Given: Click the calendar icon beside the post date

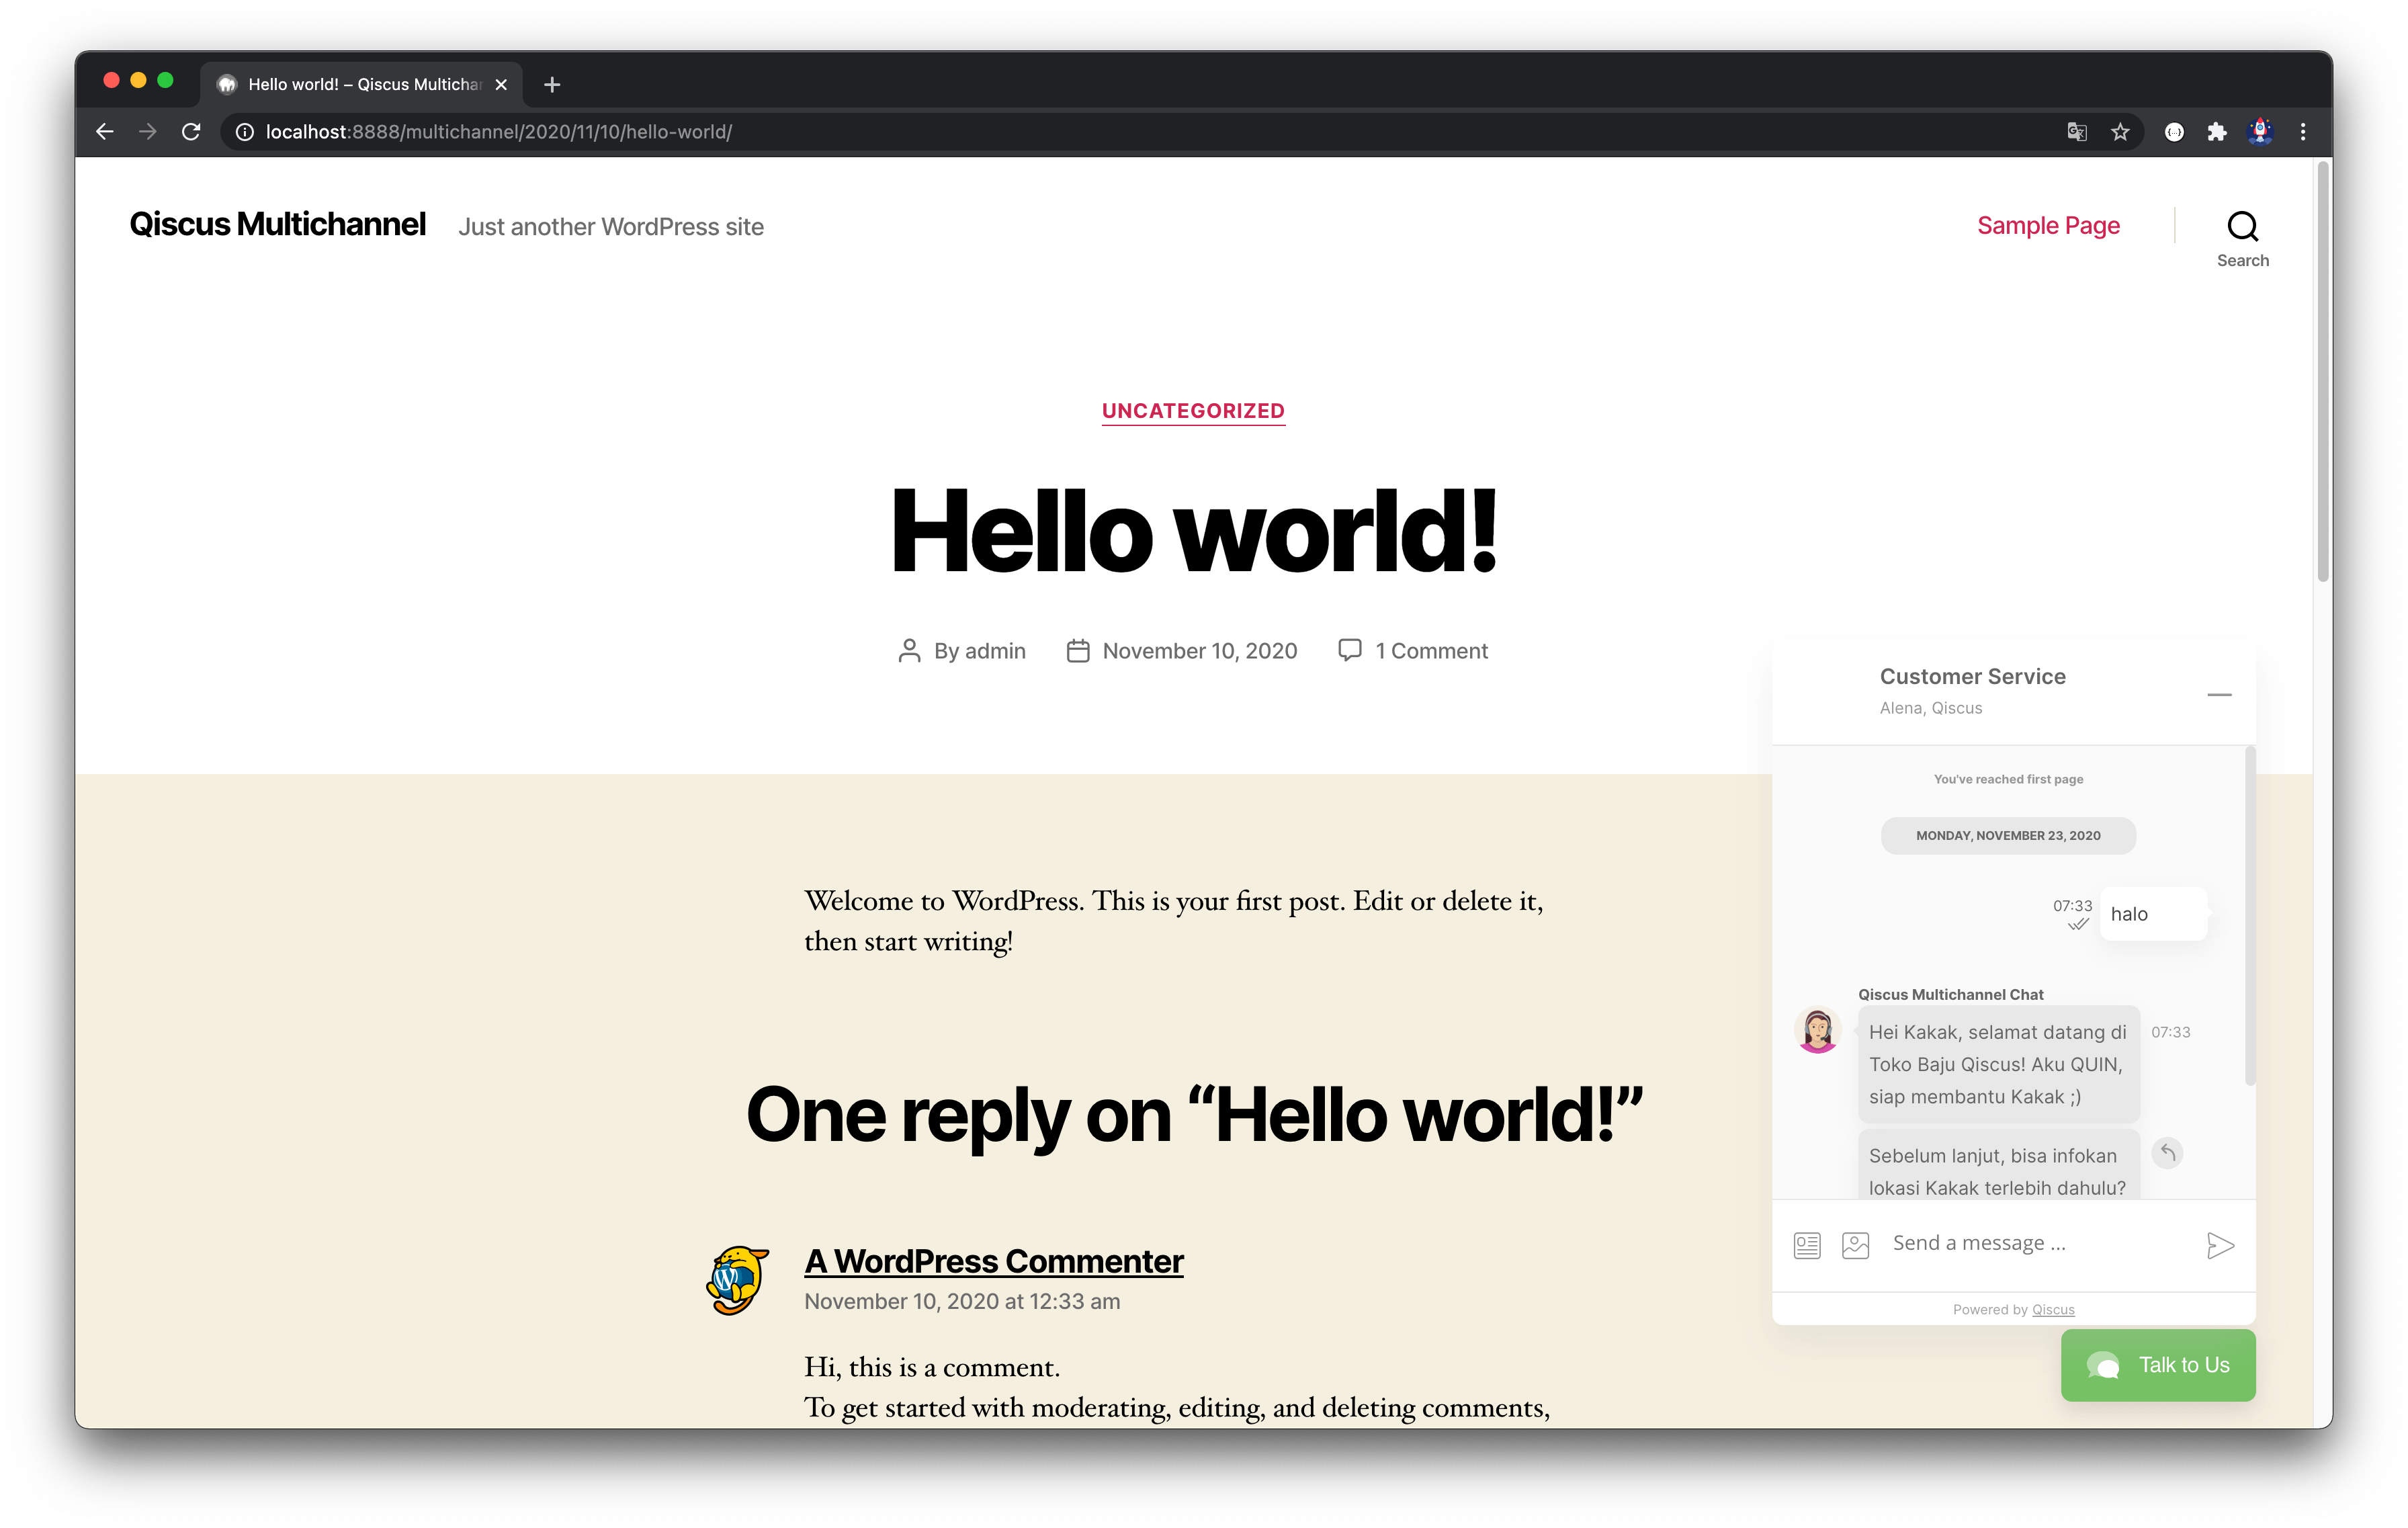Looking at the screenshot, I should tap(1078, 651).
